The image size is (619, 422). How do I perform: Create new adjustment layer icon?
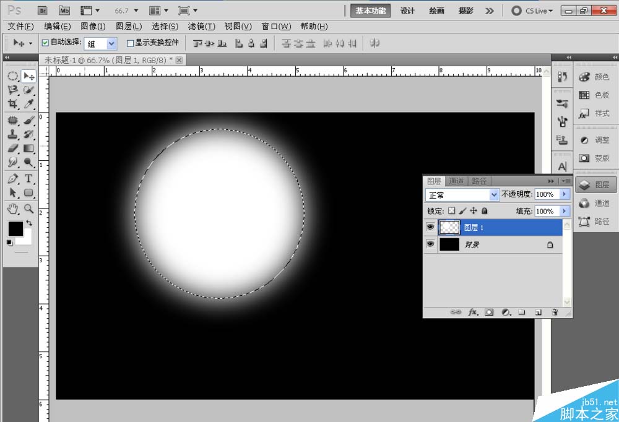tap(506, 312)
